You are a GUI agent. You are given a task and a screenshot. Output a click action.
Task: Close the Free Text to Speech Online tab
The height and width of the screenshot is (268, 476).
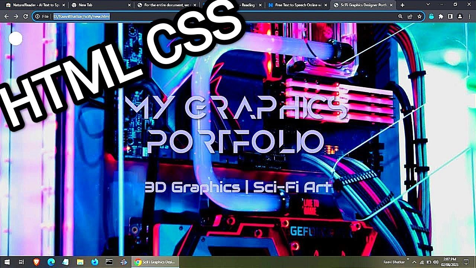click(x=326, y=5)
